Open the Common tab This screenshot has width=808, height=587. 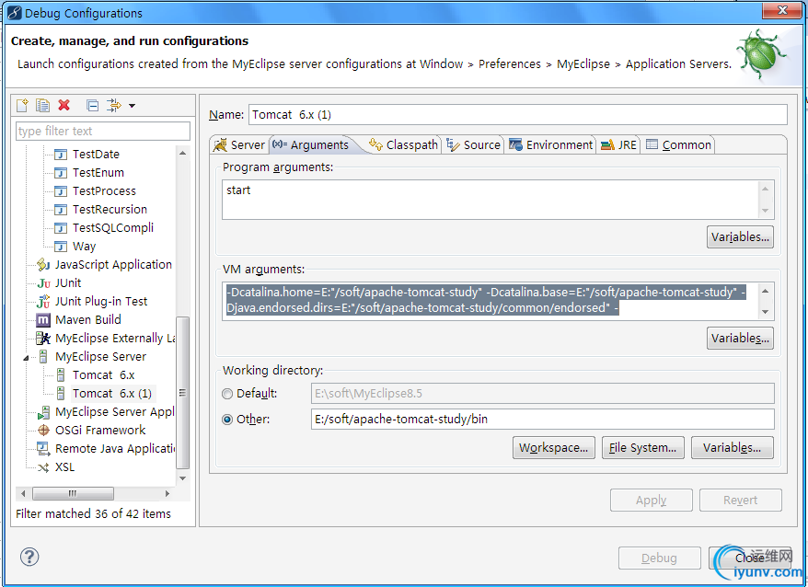click(678, 144)
